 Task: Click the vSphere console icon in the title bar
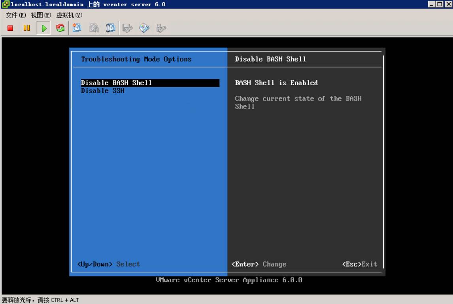tap(6, 4)
